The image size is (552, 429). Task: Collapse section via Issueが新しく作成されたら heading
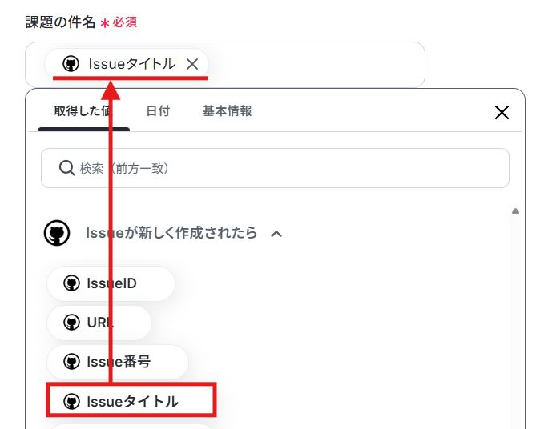click(171, 233)
